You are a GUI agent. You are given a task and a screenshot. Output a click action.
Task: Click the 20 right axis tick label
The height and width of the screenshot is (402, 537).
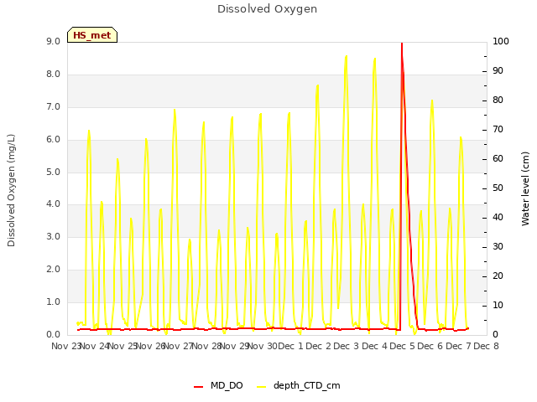click(498, 276)
